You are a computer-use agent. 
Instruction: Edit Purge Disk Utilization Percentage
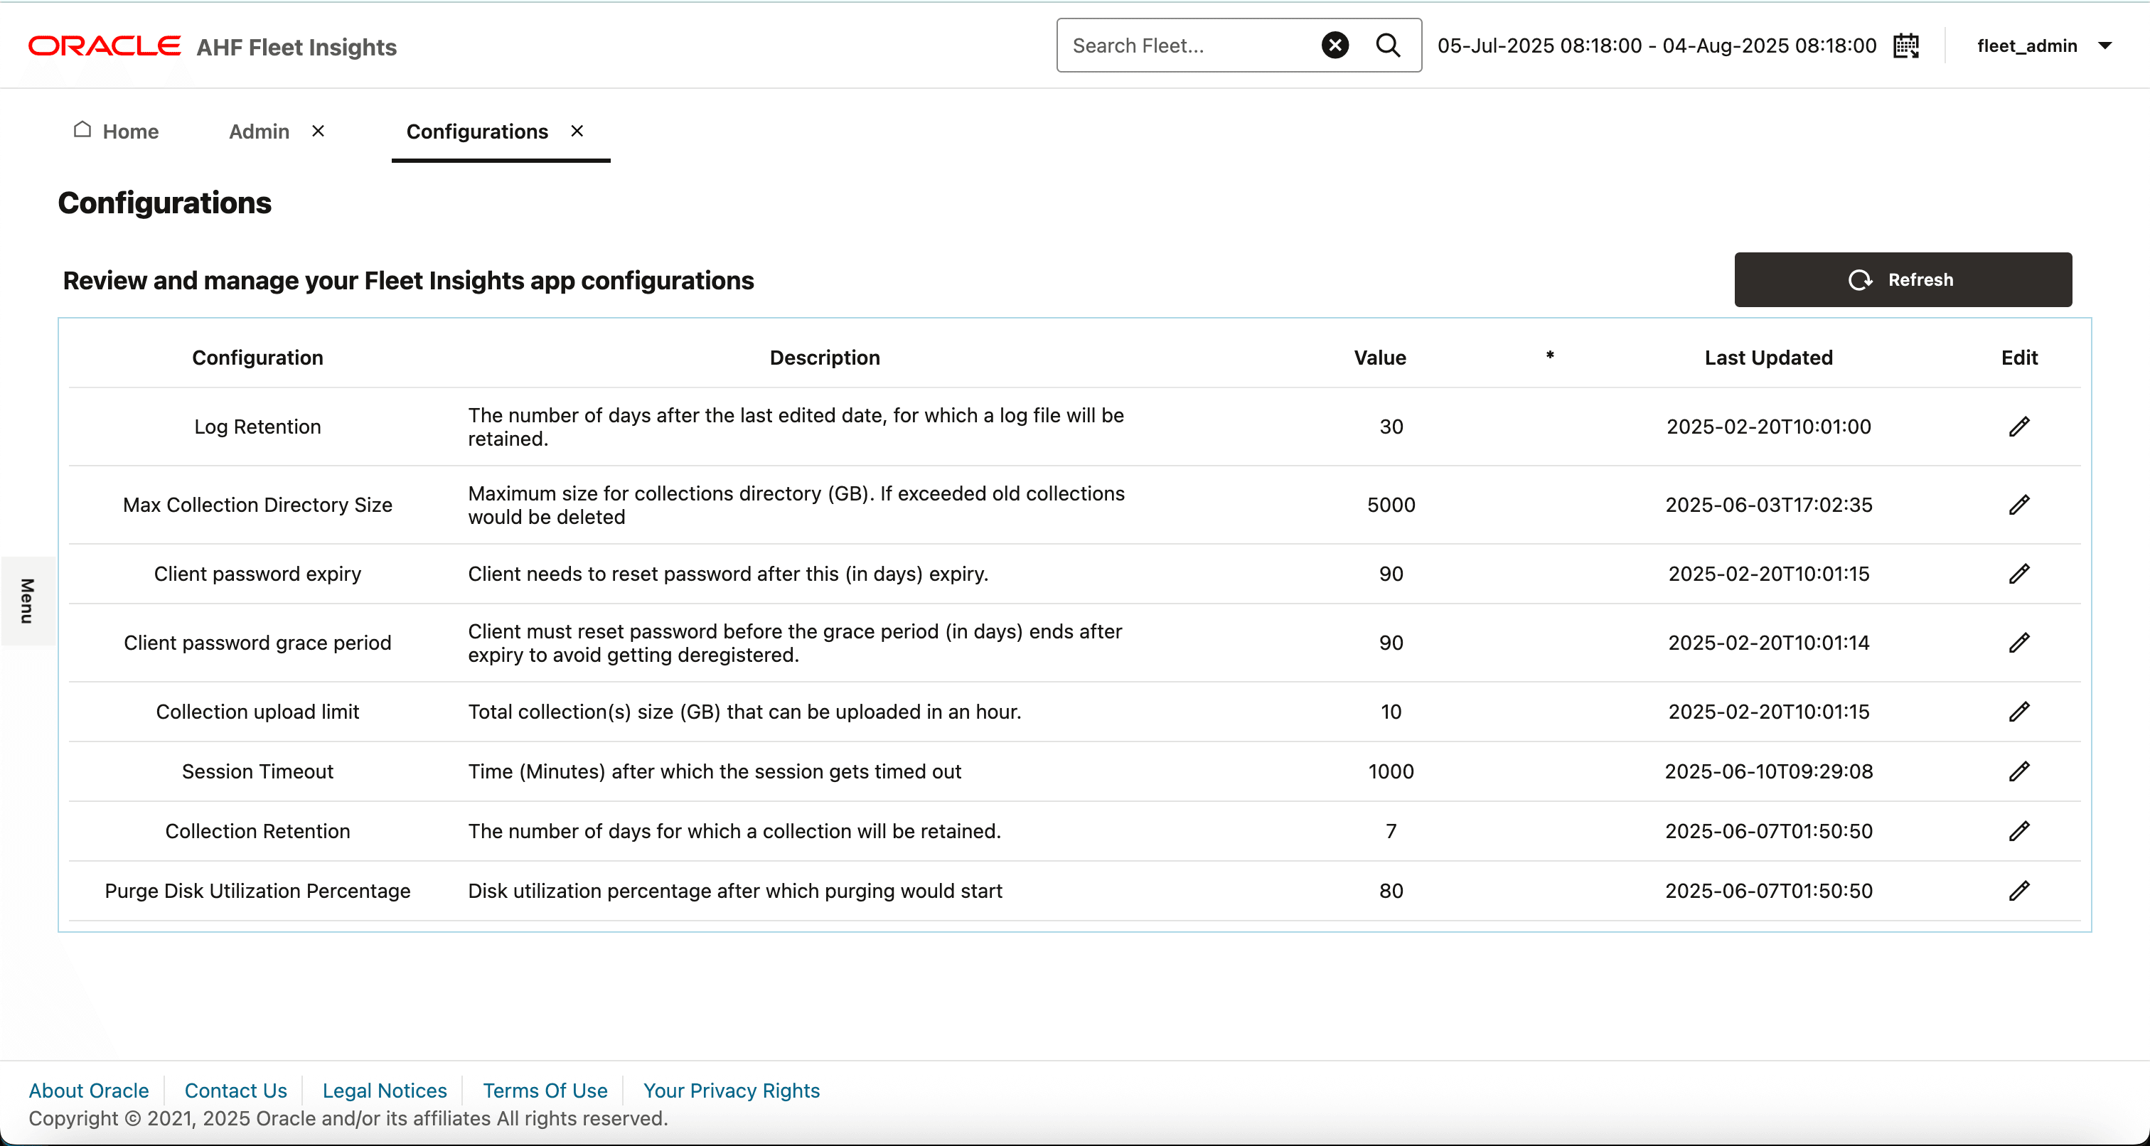(2018, 891)
